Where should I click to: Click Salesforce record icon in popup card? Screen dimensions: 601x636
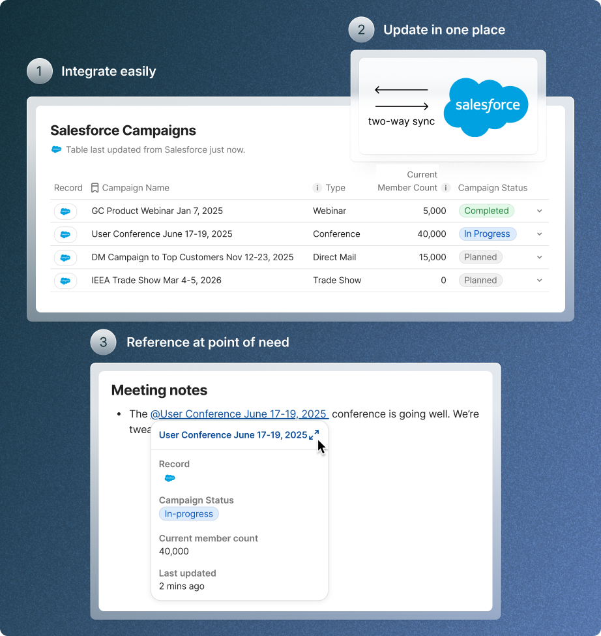point(169,478)
